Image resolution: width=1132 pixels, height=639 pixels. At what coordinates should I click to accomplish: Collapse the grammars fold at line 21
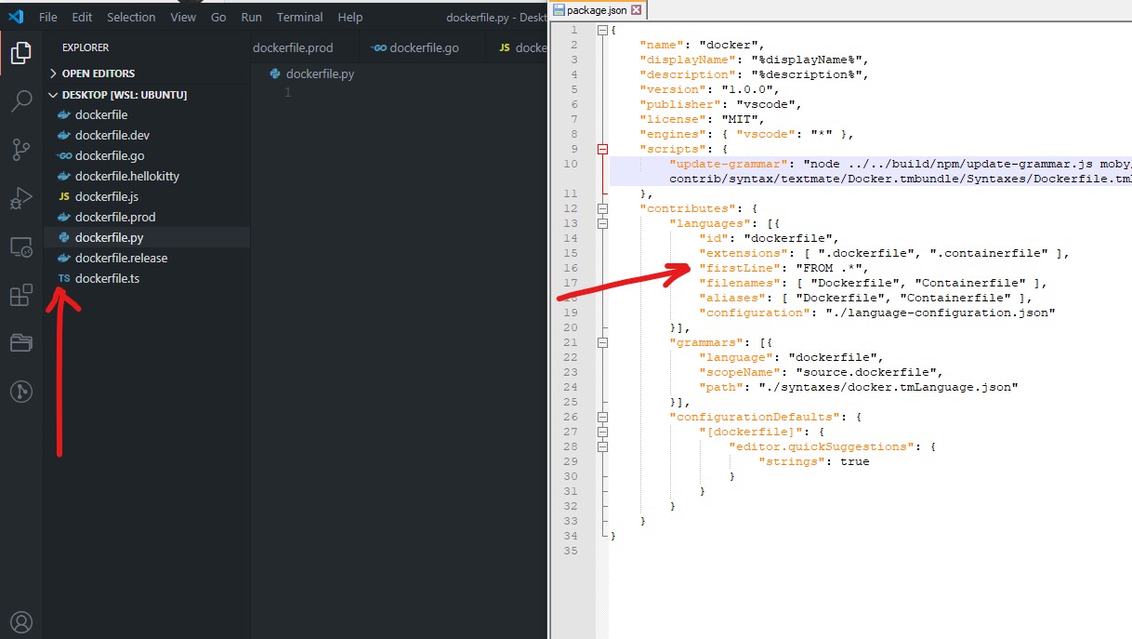602,342
